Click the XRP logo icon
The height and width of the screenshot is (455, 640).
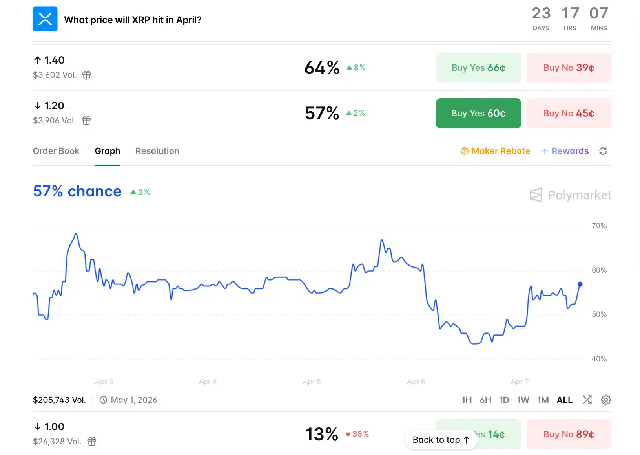point(45,19)
